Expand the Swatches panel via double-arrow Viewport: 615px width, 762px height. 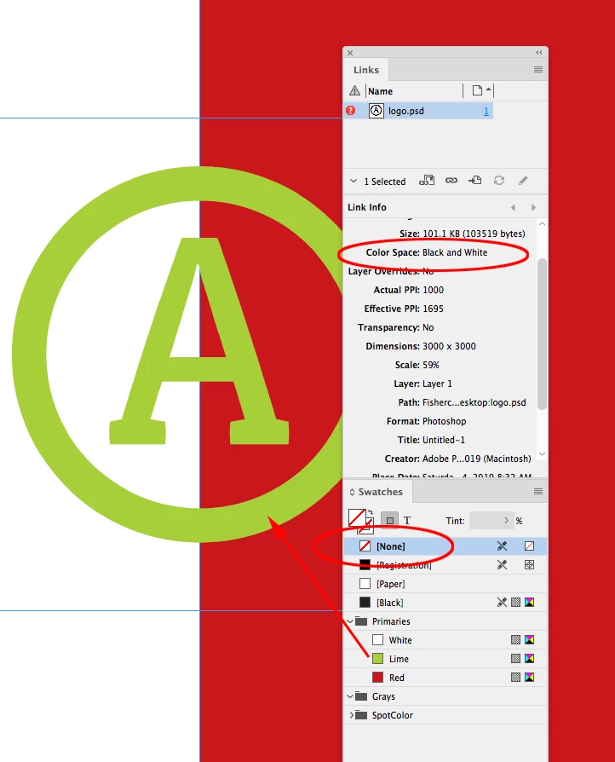click(352, 492)
